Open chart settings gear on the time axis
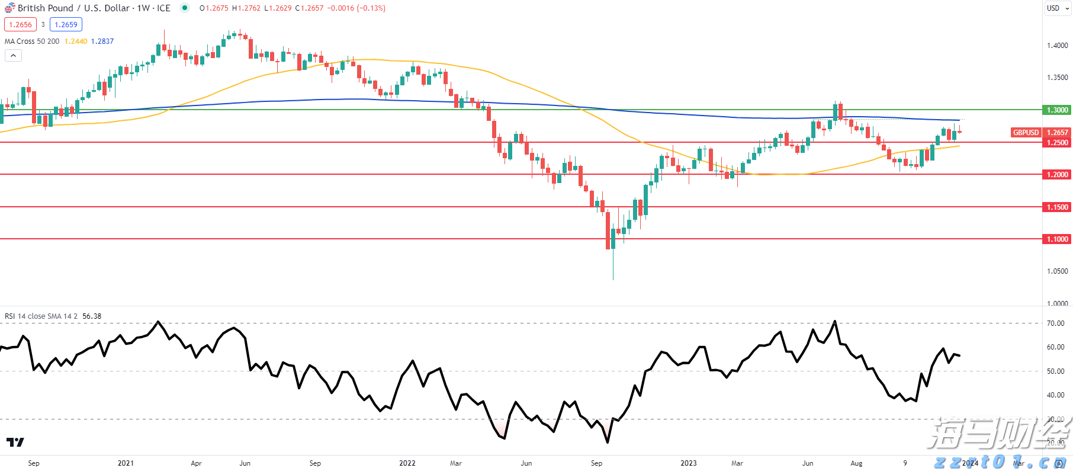Image resolution: width=1073 pixels, height=471 pixels. (x=1058, y=464)
